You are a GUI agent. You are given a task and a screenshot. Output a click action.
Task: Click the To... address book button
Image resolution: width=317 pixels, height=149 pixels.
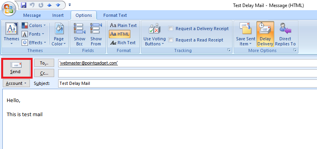coord(44,63)
